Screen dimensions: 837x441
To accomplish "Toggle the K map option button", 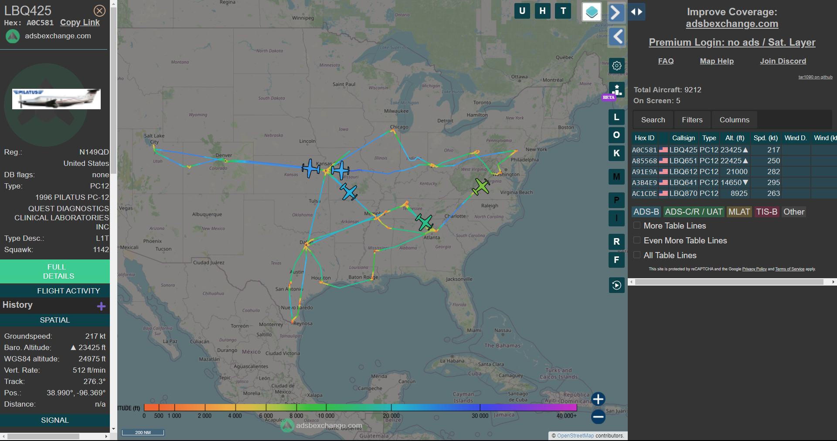I will point(616,153).
